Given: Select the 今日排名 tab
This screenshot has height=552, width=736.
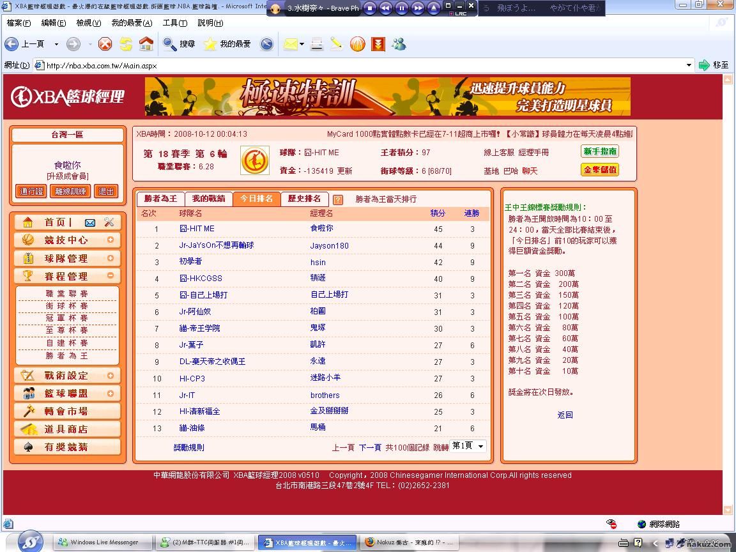Looking at the screenshot, I should [256, 199].
